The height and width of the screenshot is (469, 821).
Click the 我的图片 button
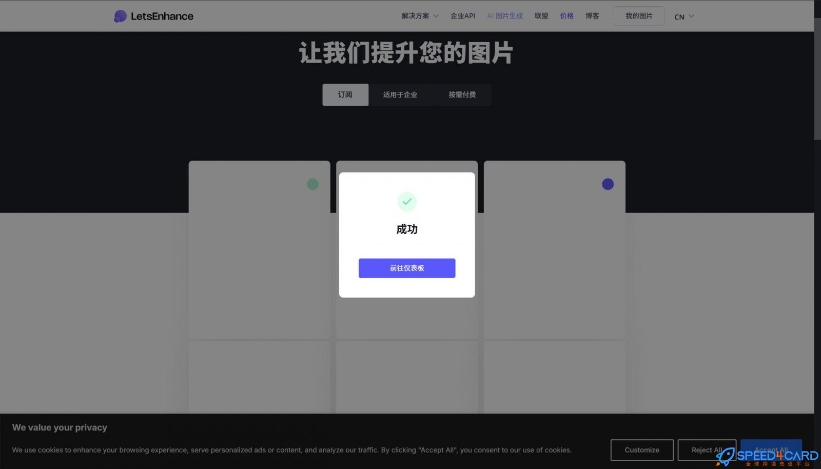tap(639, 16)
